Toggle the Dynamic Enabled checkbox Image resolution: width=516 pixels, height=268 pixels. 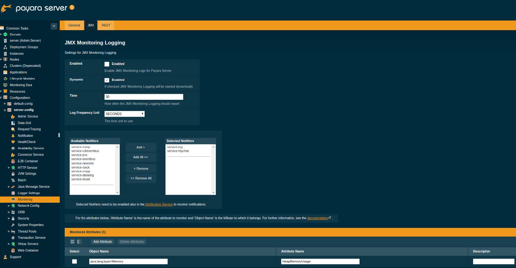(x=107, y=80)
